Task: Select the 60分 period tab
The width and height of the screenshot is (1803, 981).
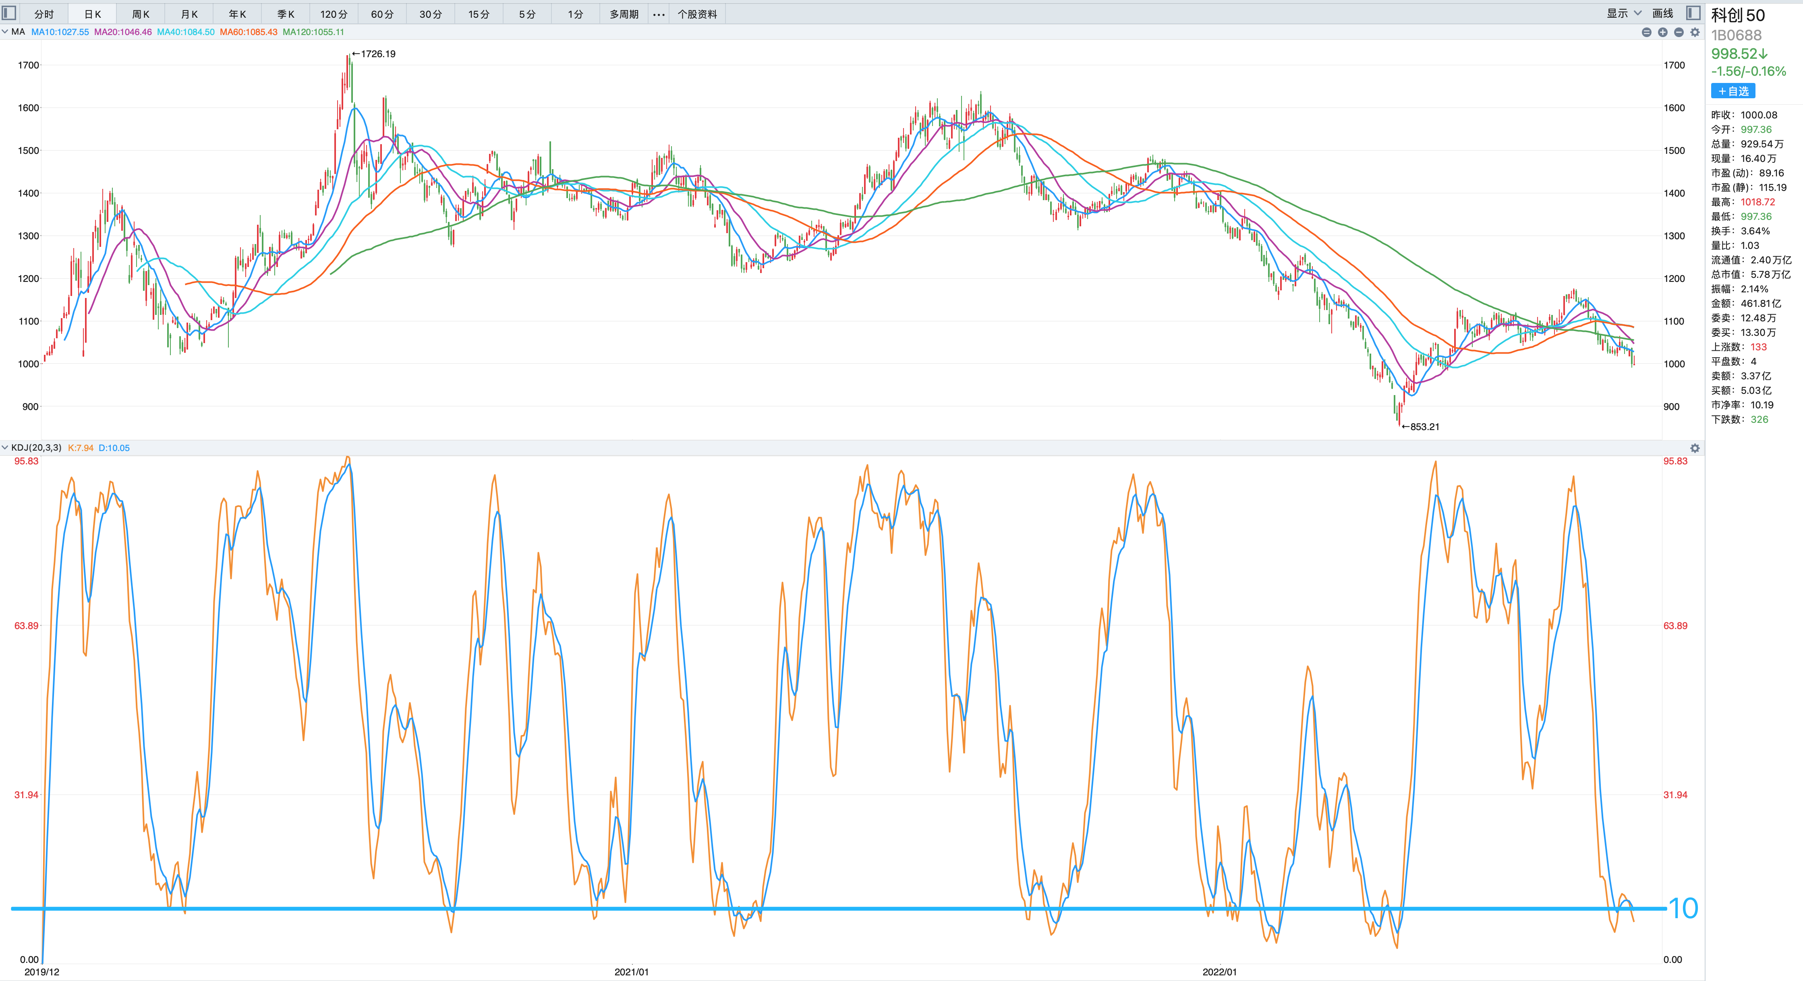Action: pos(382,14)
